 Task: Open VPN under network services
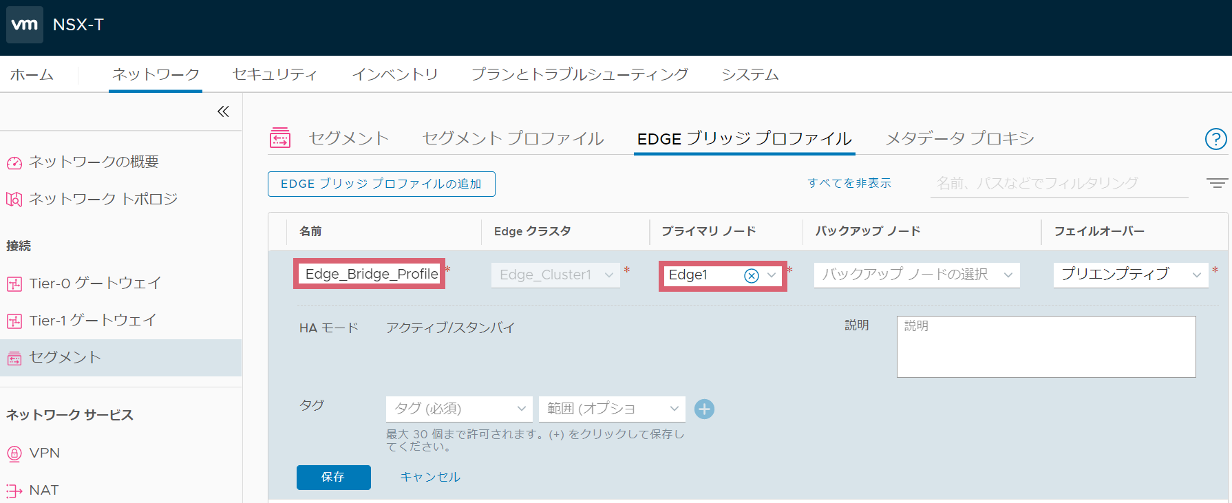tap(44, 453)
